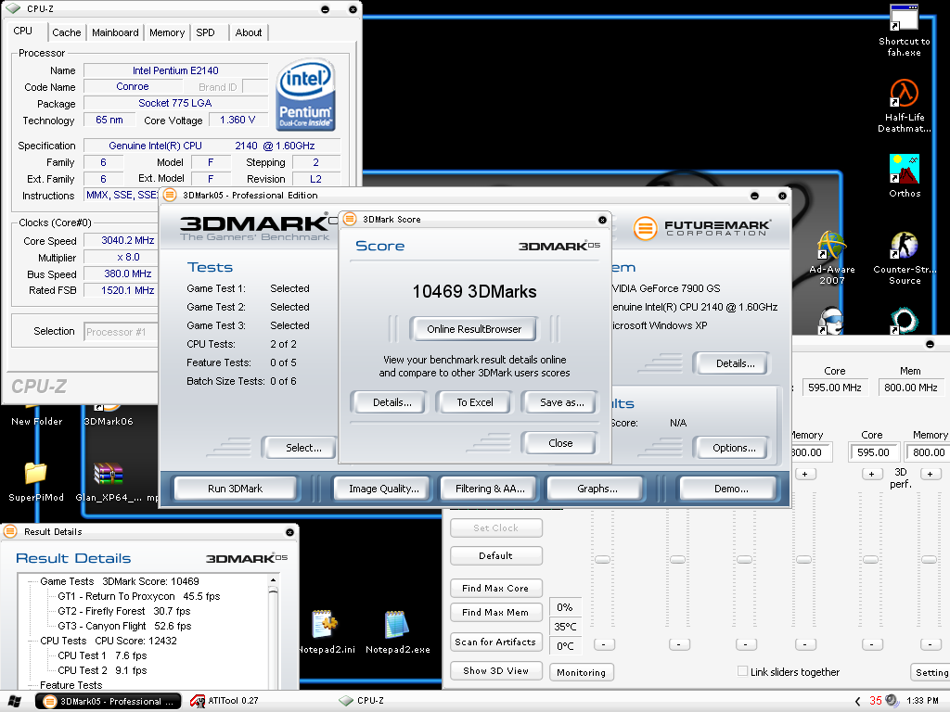The height and width of the screenshot is (712, 950).
Task: Open Image Quality... settings
Action: (x=383, y=489)
